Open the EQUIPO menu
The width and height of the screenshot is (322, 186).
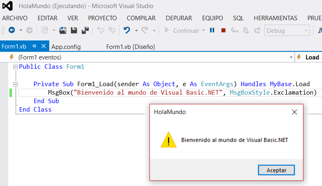213,18
